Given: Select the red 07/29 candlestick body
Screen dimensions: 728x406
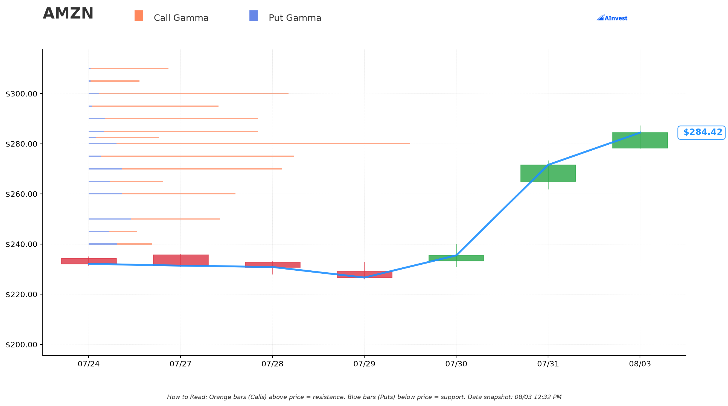Looking at the screenshot, I should 364,274.
